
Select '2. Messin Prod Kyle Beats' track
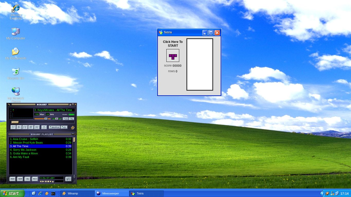[x=41, y=143]
